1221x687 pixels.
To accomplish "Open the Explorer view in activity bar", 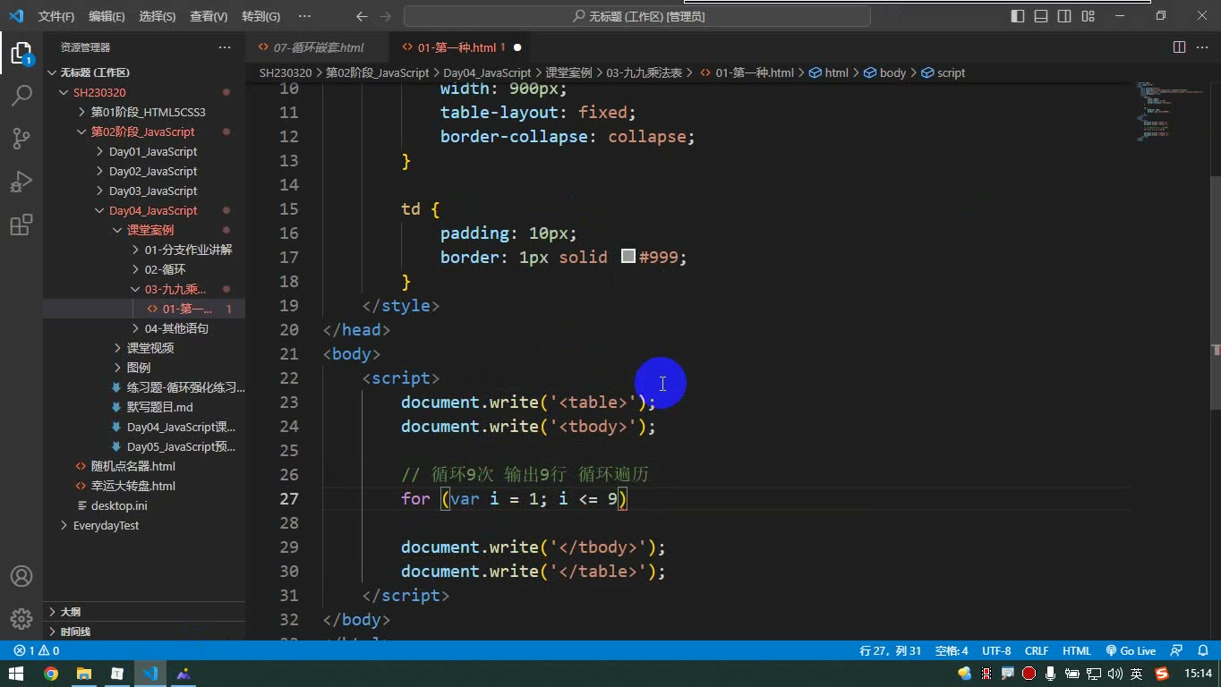I will [x=21, y=54].
